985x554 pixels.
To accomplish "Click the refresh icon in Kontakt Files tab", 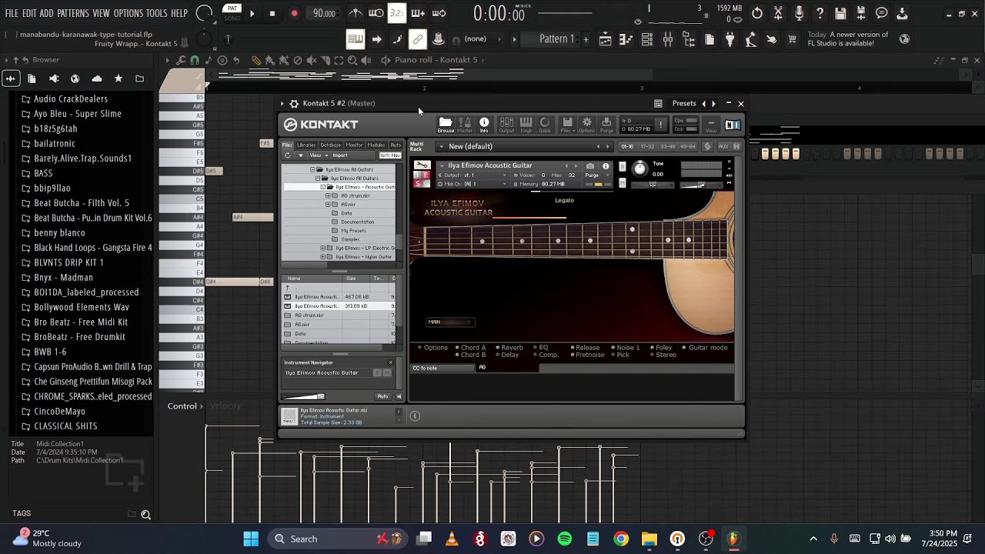I will pyautogui.click(x=288, y=155).
